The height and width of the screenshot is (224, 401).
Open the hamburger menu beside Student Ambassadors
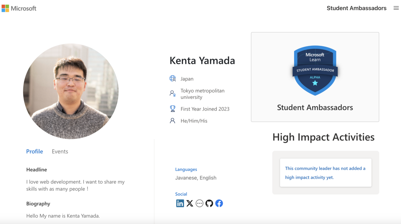(x=396, y=8)
